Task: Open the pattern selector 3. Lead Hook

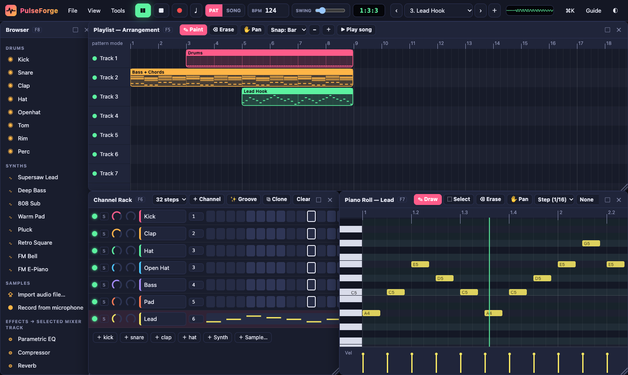Action: tap(439, 10)
